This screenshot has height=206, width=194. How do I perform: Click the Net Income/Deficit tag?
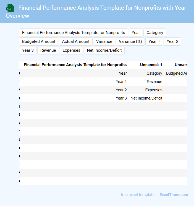[104, 50]
